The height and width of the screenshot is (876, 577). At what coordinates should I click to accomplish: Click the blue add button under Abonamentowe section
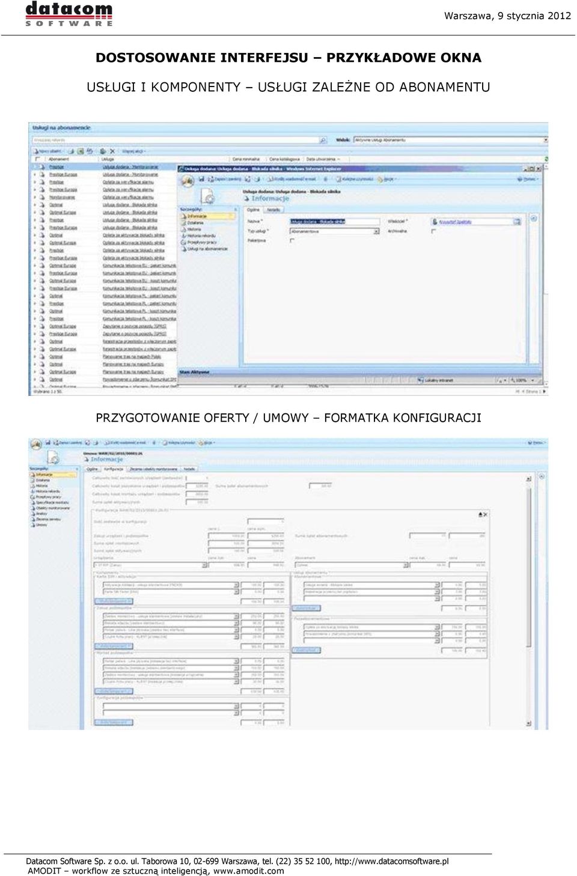(x=307, y=609)
